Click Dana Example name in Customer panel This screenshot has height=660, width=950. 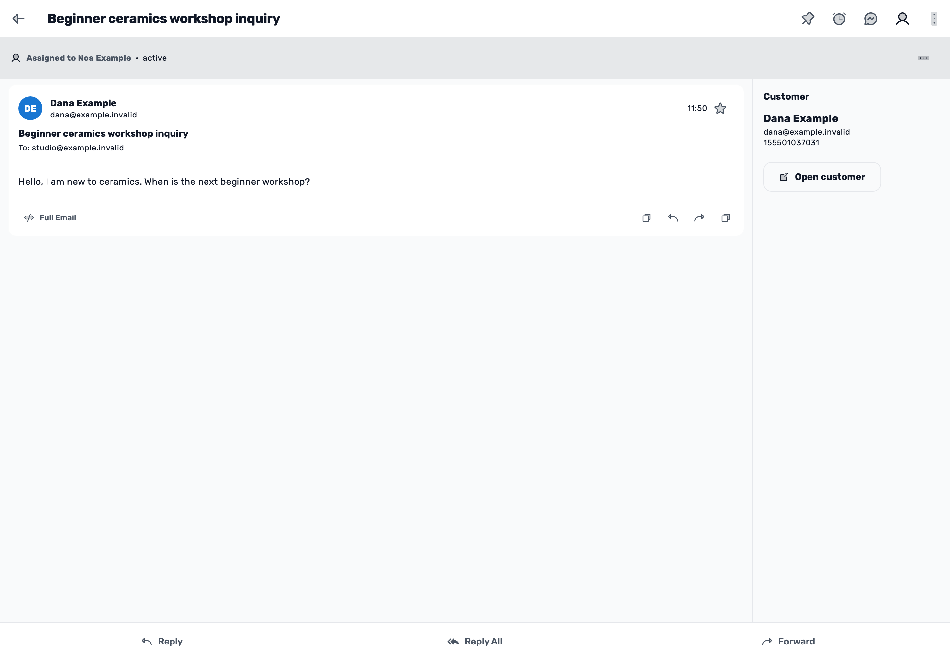pos(800,118)
